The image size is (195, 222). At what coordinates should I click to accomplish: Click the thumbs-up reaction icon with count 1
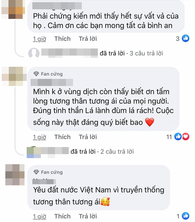(x=186, y=216)
